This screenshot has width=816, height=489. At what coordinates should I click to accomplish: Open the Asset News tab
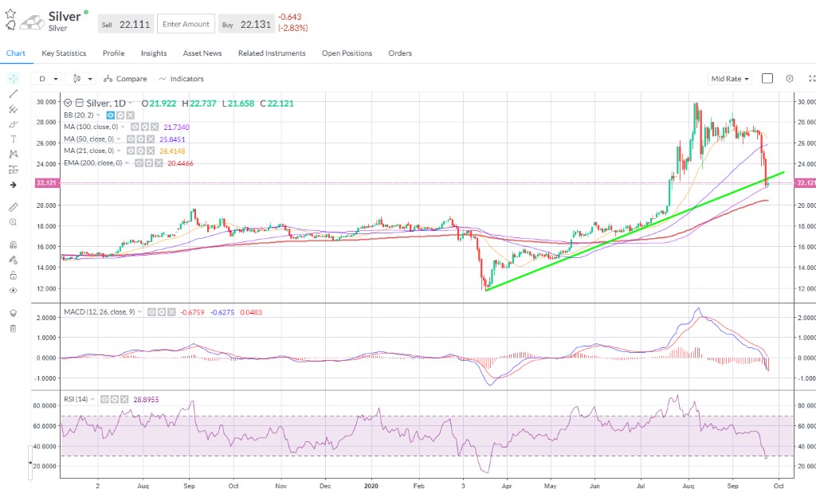[202, 53]
